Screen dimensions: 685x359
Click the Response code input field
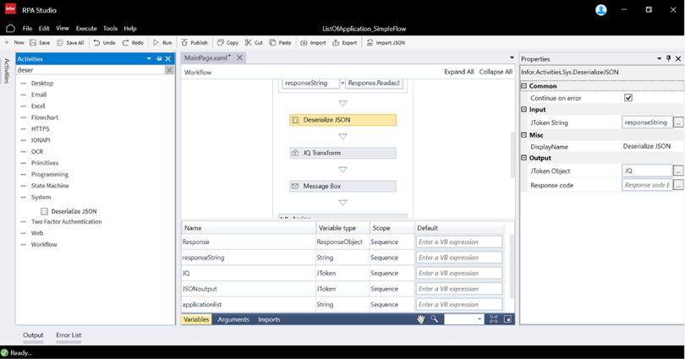point(646,185)
